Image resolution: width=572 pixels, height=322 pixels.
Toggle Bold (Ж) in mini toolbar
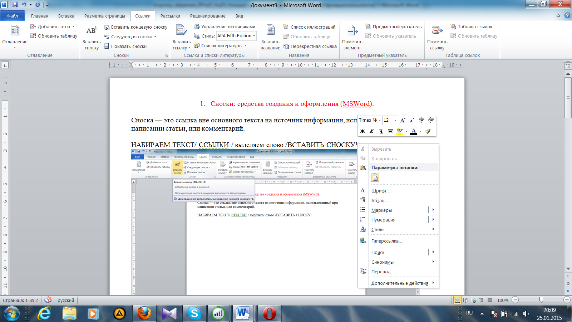[x=363, y=131]
